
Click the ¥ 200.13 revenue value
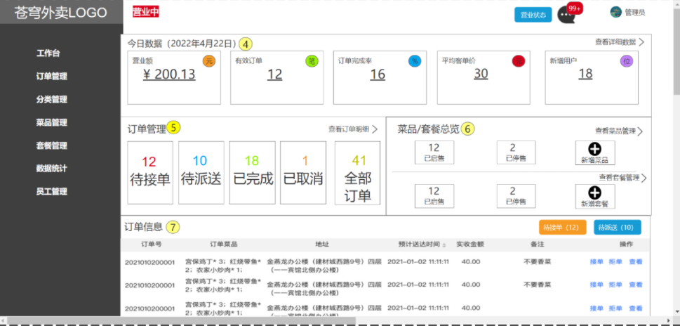(x=169, y=74)
